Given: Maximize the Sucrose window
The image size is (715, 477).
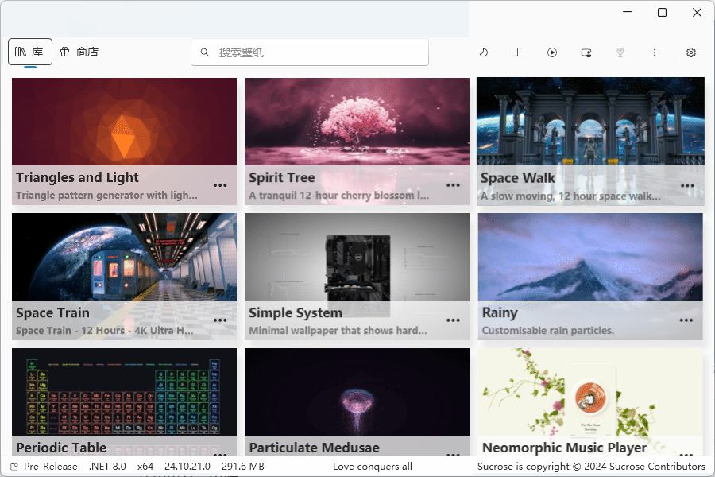Looking at the screenshot, I should click(x=662, y=13).
